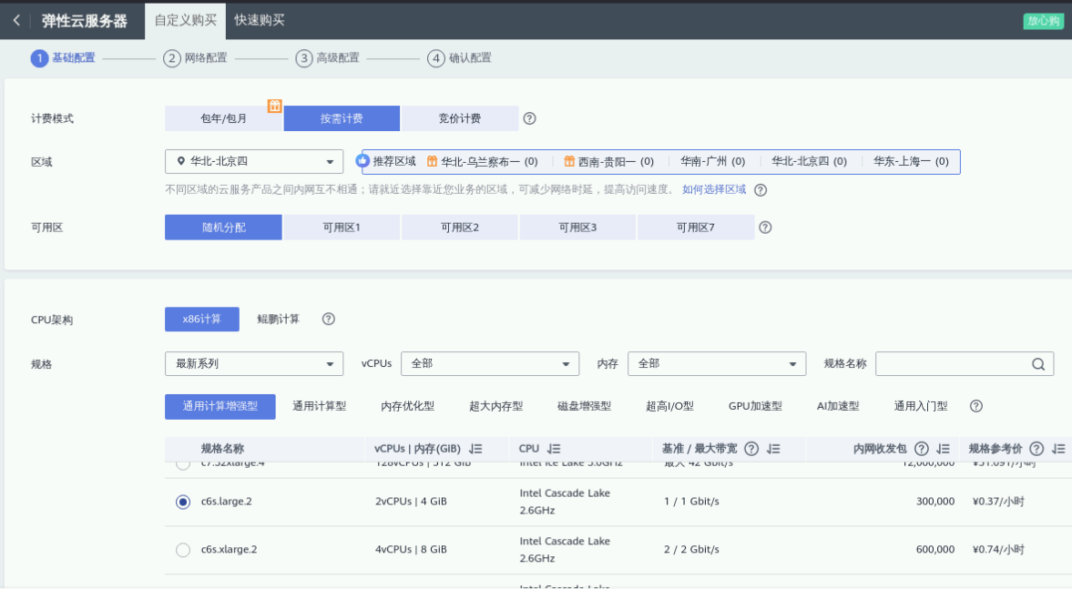
Task: Choose 鲲鹏计算 CPU architecture
Action: [x=279, y=320]
